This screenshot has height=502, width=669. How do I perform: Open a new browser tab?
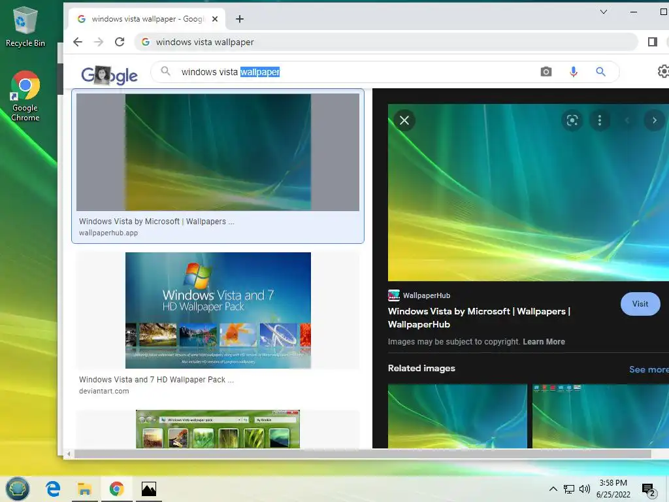coord(240,19)
